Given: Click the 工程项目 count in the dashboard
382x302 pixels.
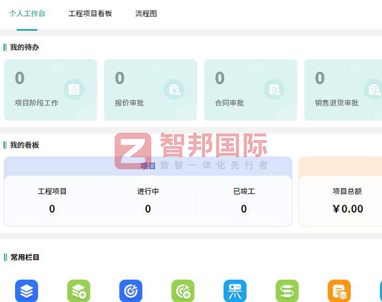Looking at the screenshot, I should tap(52, 209).
